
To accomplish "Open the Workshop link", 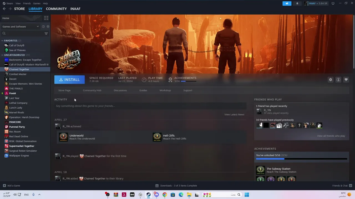I will [165, 90].
